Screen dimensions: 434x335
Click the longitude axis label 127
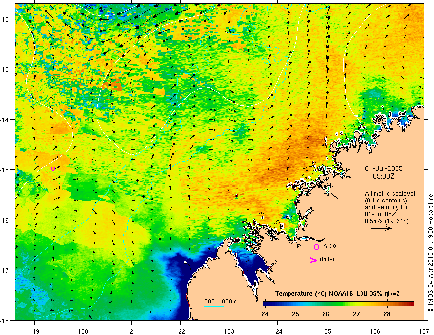[x=424, y=331]
